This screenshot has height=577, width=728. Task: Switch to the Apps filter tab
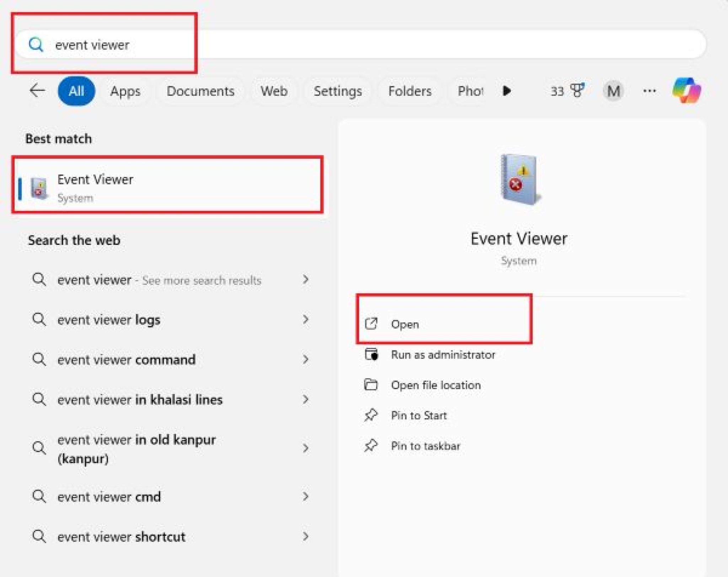pyautogui.click(x=125, y=91)
